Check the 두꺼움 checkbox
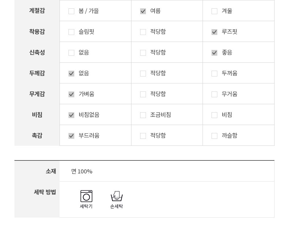289x232 pixels. [x=214, y=74]
